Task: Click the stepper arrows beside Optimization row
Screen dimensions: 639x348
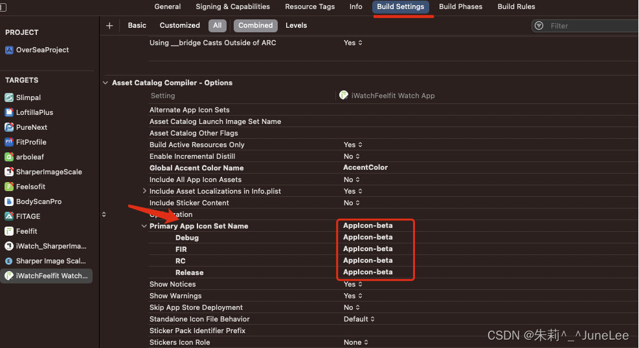Action: tap(104, 214)
